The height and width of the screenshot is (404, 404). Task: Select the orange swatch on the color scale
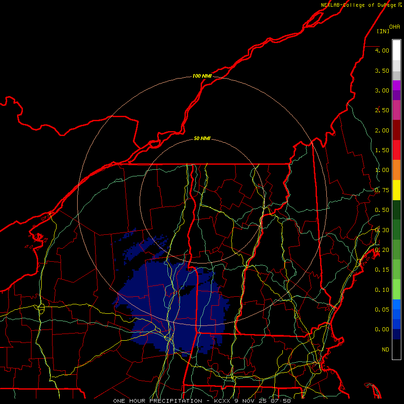(x=396, y=170)
